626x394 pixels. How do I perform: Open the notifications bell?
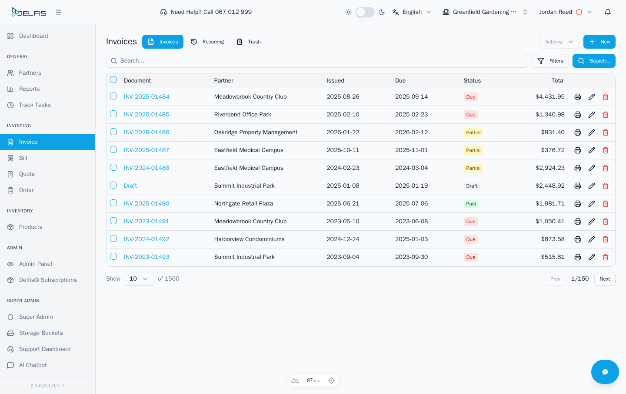pos(608,12)
